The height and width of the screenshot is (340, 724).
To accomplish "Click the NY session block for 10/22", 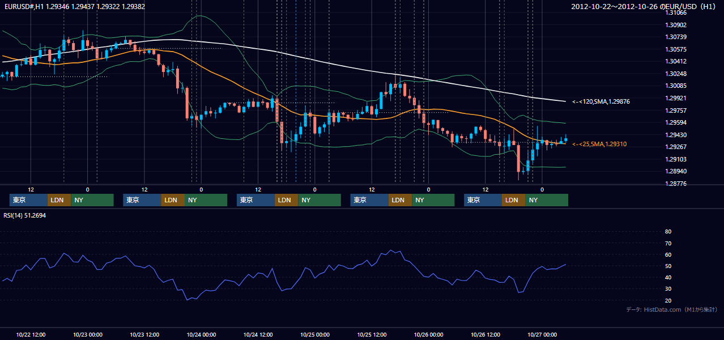I will click(x=92, y=200).
